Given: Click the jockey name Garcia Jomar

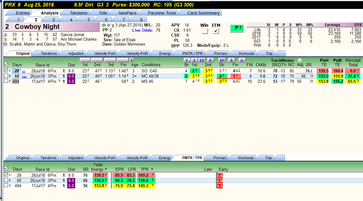Looking at the screenshot, I should click(x=72, y=34).
